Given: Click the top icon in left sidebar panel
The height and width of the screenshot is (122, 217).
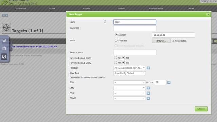Looking at the screenshot, I should click(x=4, y=40).
